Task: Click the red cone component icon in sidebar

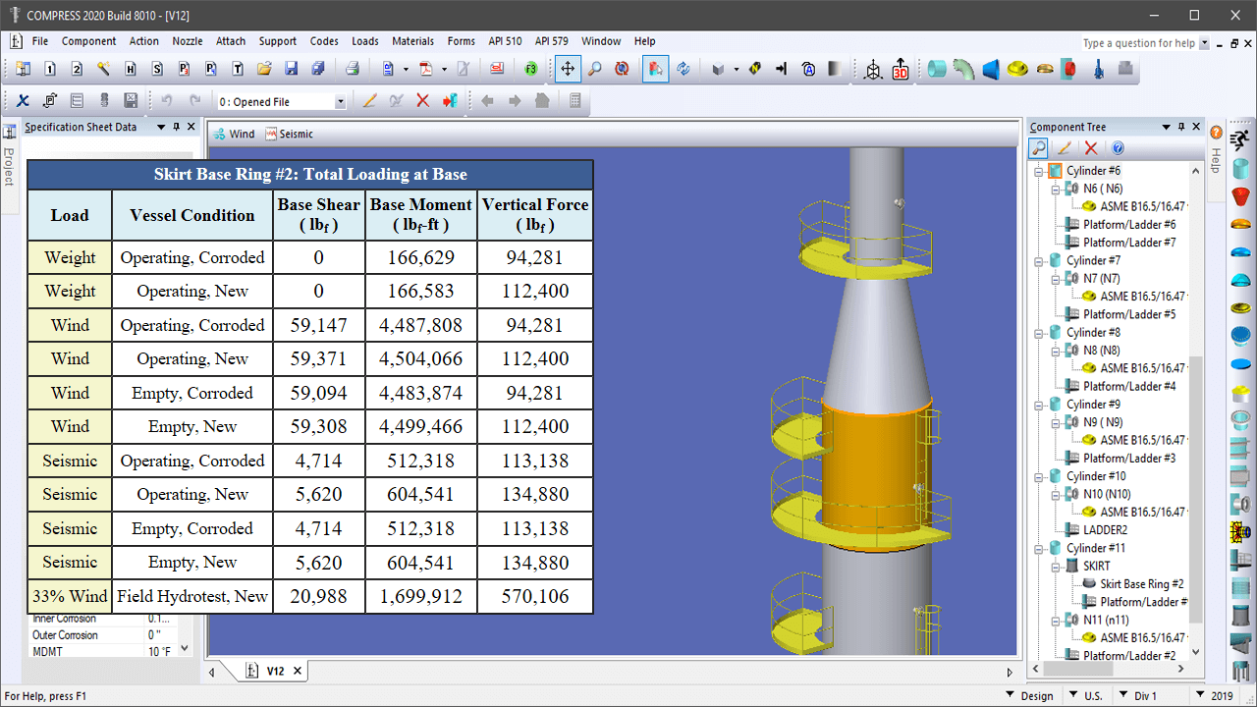Action: pyautogui.click(x=1240, y=196)
